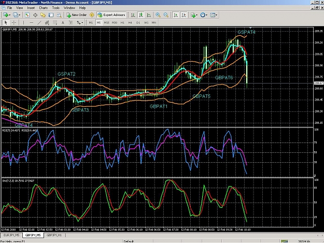
Task: Open the Data Window crosshair-target icon
Action: click(35, 15)
